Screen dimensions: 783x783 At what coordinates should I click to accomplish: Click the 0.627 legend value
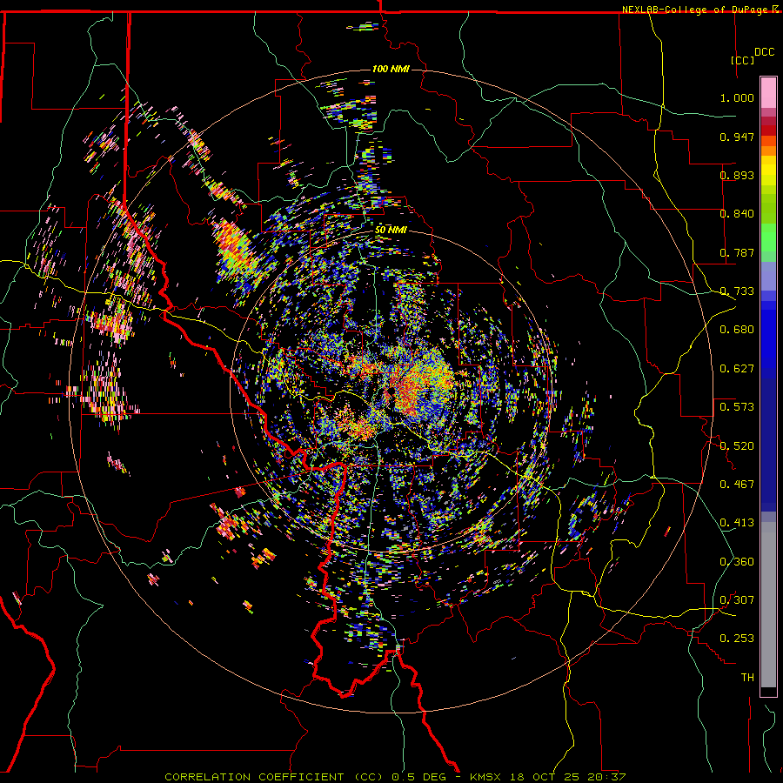(737, 369)
